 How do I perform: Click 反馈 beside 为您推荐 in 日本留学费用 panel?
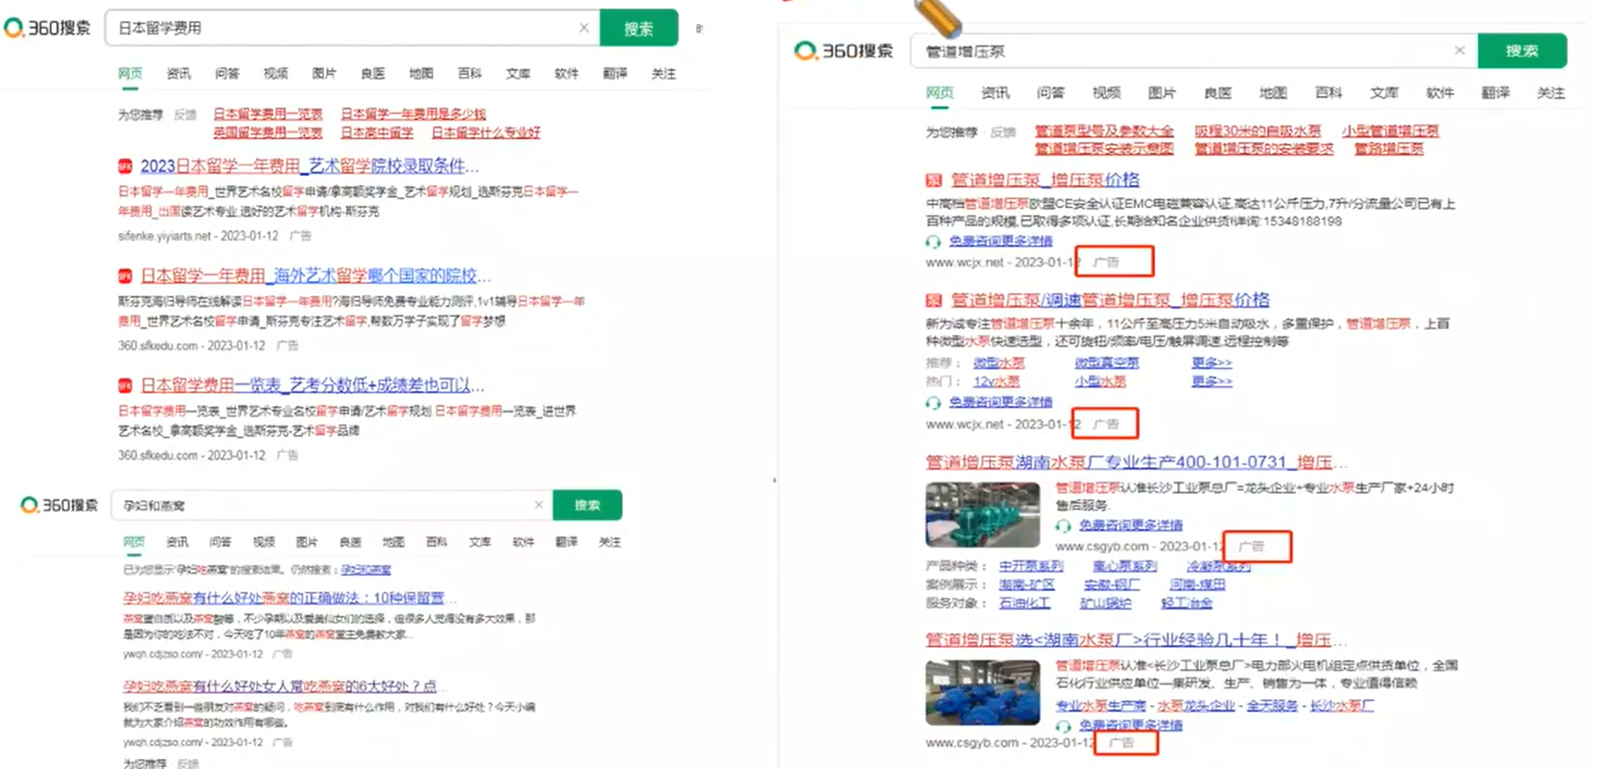[x=185, y=115]
